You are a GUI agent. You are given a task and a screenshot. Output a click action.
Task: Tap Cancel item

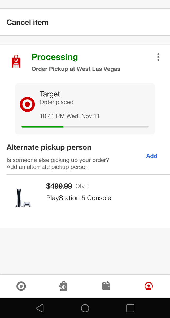pos(28,22)
